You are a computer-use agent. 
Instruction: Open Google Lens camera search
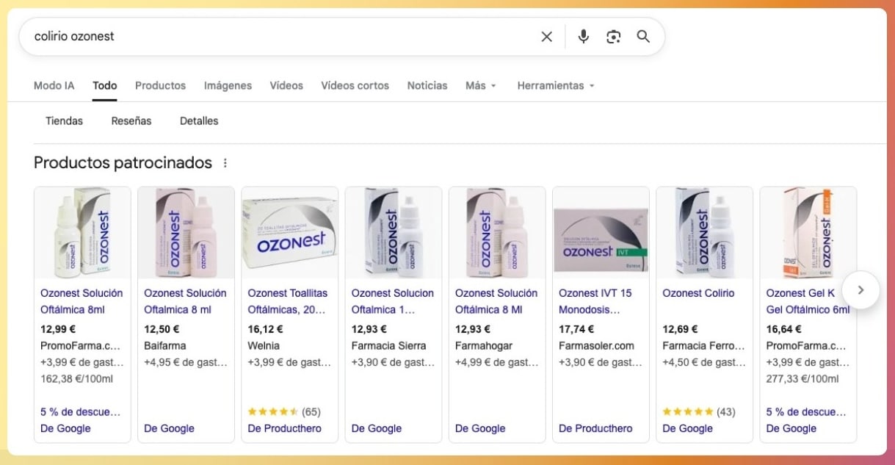pyautogui.click(x=614, y=36)
